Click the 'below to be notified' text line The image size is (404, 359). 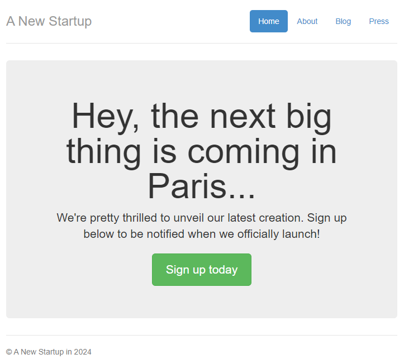coord(201,234)
